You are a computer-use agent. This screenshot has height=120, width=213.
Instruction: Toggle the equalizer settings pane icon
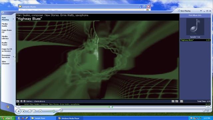pos(173,101)
